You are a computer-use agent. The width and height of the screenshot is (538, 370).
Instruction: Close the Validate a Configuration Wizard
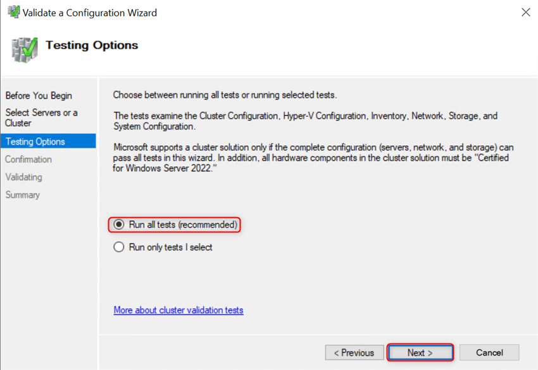pyautogui.click(x=526, y=12)
